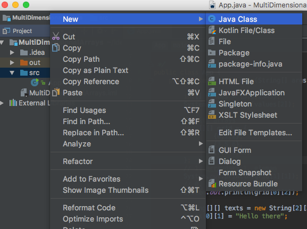Image resolution: width=307 pixels, height=229 pixels.
Task: Click the JavaFXApplication template icon
Action: 212,93
